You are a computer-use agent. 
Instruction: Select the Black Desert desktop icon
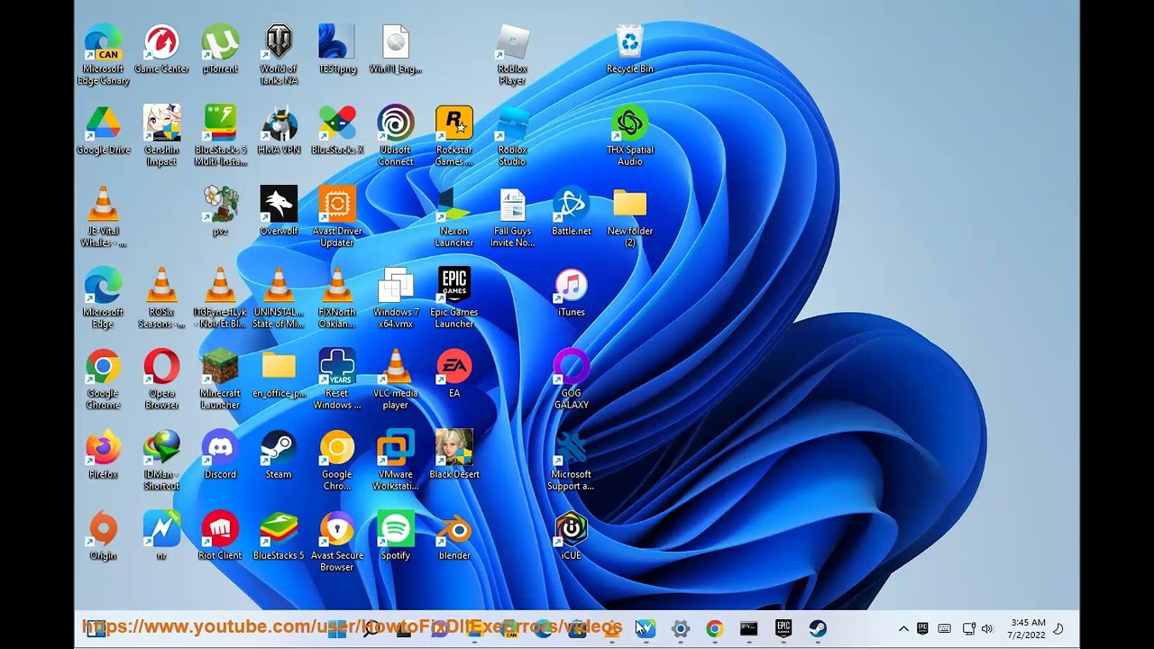point(453,455)
